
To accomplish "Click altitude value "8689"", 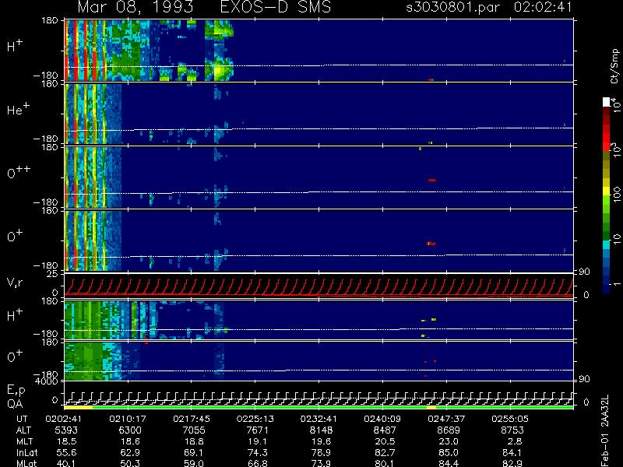I will tap(449, 430).
